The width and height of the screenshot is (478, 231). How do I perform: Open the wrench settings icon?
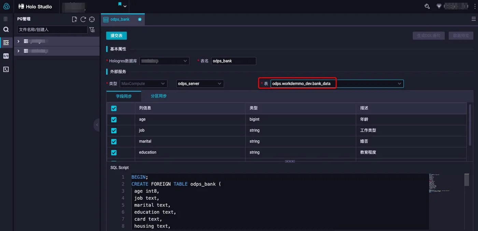[x=427, y=6]
